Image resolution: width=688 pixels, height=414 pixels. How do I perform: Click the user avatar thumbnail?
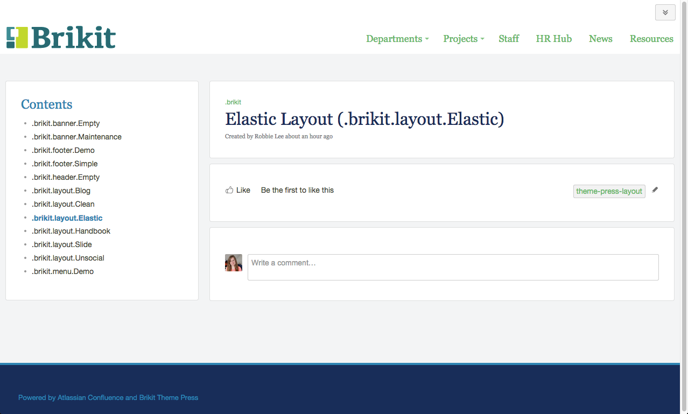[234, 263]
